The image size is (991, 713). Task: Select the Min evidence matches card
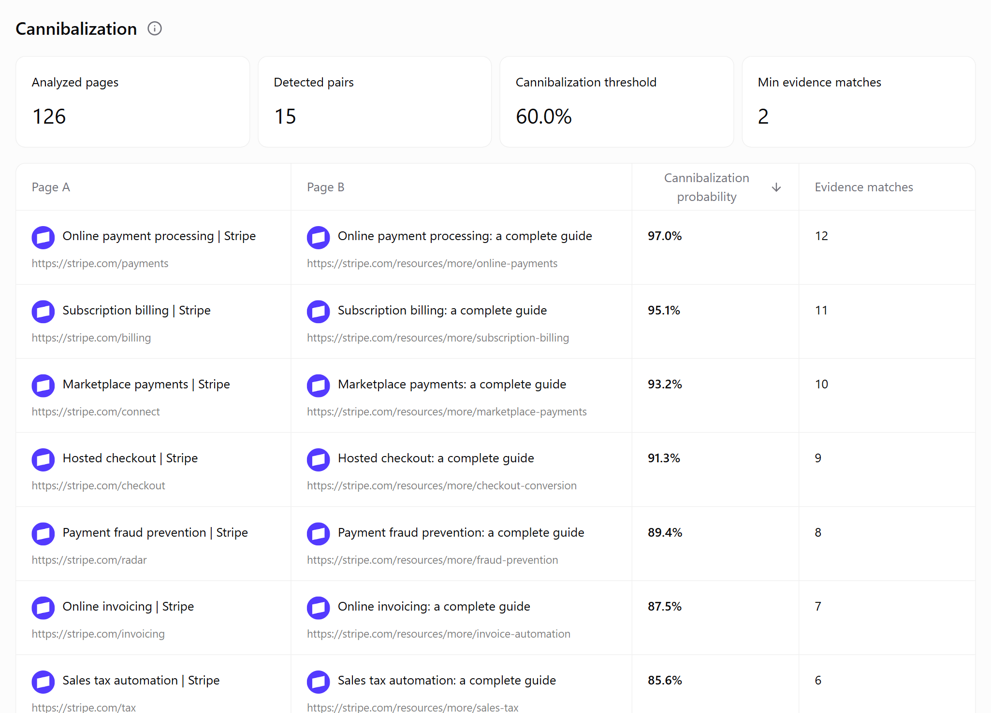(x=859, y=102)
